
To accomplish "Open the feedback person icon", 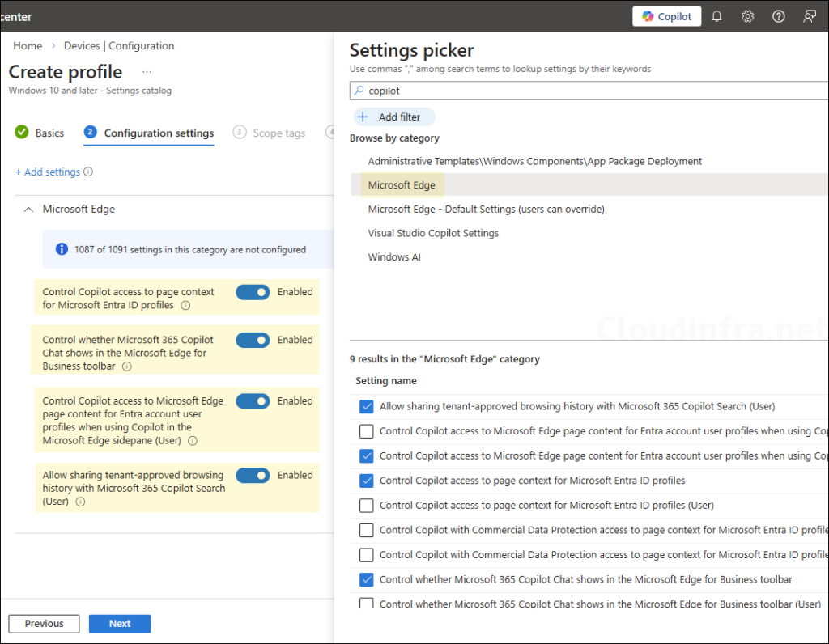I will coord(809,16).
